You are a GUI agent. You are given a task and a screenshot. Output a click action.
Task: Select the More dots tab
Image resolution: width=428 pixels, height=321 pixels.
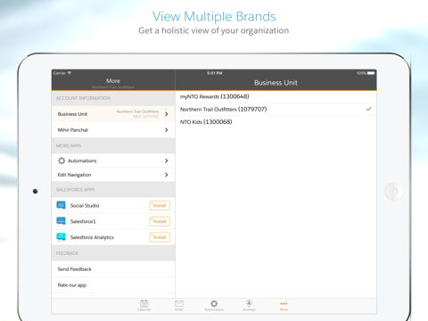pos(284,306)
